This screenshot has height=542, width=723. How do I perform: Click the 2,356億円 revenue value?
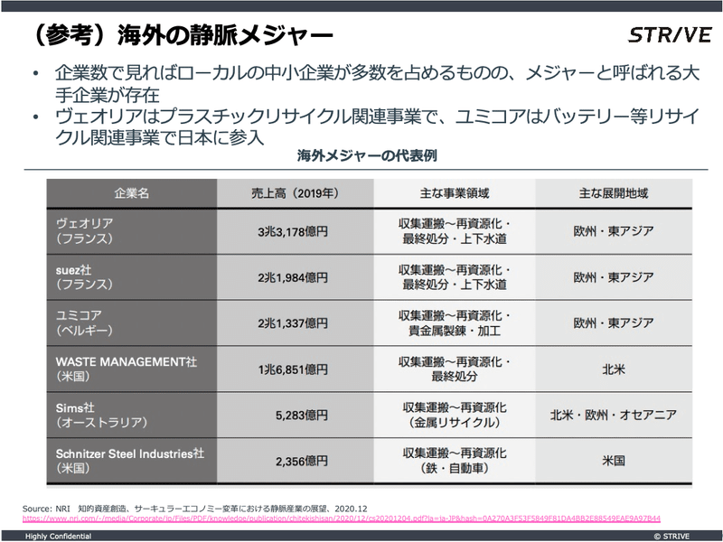302,462
